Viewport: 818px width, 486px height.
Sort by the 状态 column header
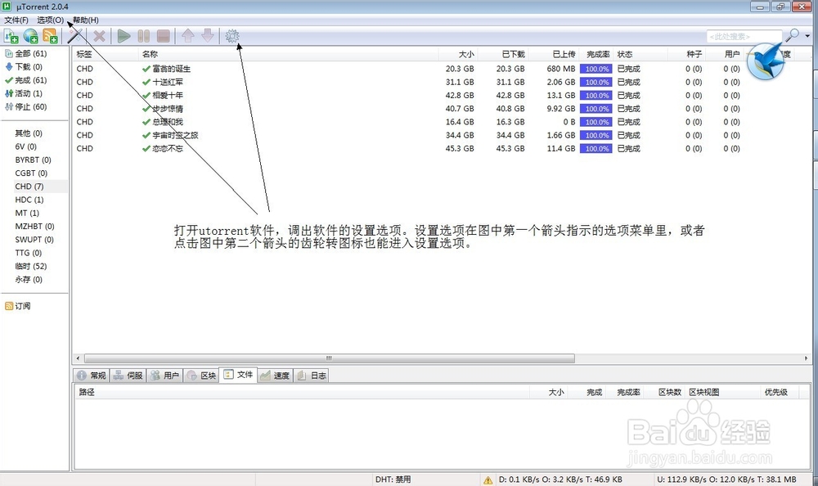(625, 54)
